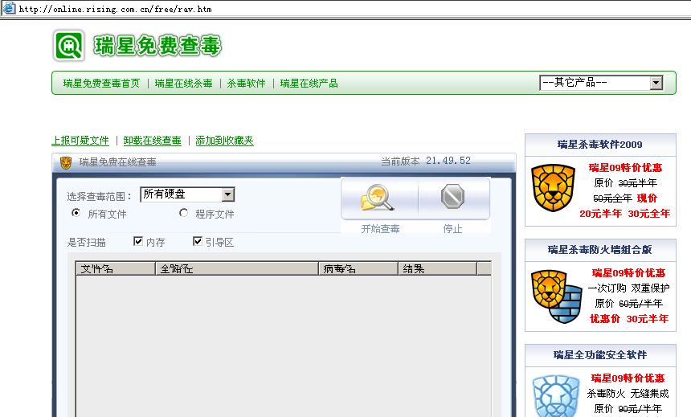The image size is (691, 417).
Task: Open 杀毒软件 nav item
Action: 247,84
